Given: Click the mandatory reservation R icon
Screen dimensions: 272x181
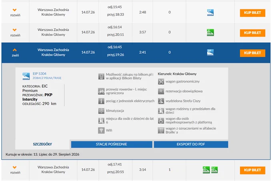Looking at the screenshot, I should pos(161,91).
